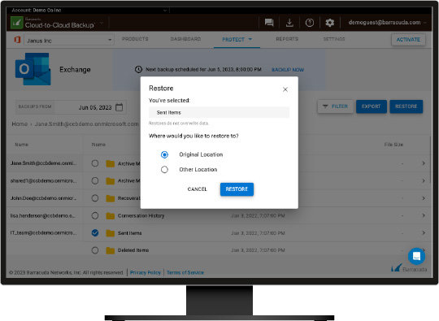Open the Cloud-to-Cloud Backup product dropdown
This screenshot has height=321, width=439.
click(102, 23)
